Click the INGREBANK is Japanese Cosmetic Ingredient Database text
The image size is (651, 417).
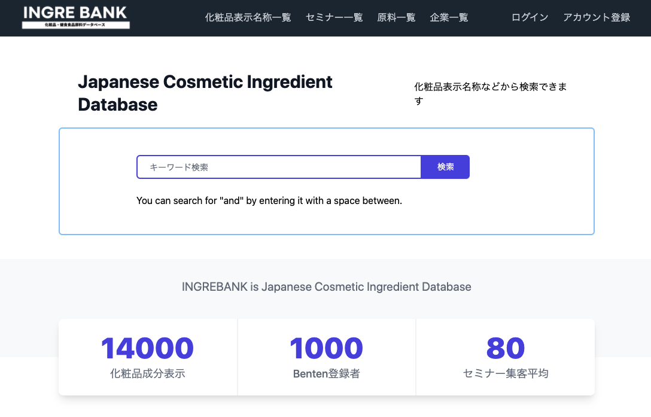click(326, 287)
